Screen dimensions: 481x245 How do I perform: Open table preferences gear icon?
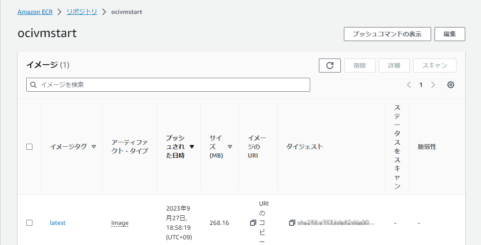coord(451,85)
